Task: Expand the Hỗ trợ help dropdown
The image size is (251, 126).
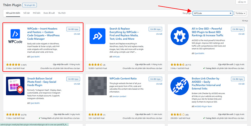Action: coord(242,2)
